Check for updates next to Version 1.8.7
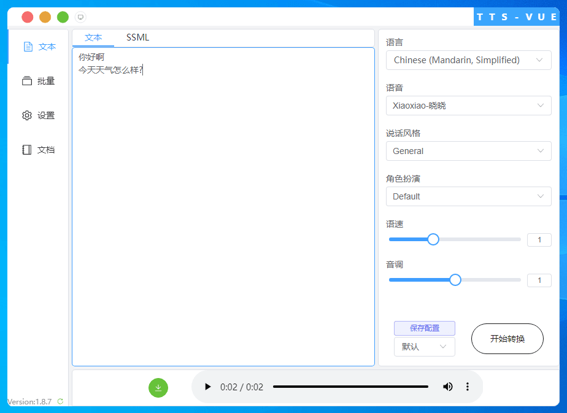Viewport: 567px width, 413px height. (60, 401)
